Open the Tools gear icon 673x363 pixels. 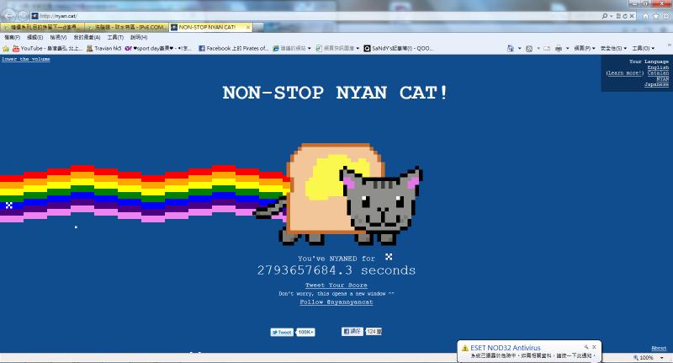[x=666, y=16]
